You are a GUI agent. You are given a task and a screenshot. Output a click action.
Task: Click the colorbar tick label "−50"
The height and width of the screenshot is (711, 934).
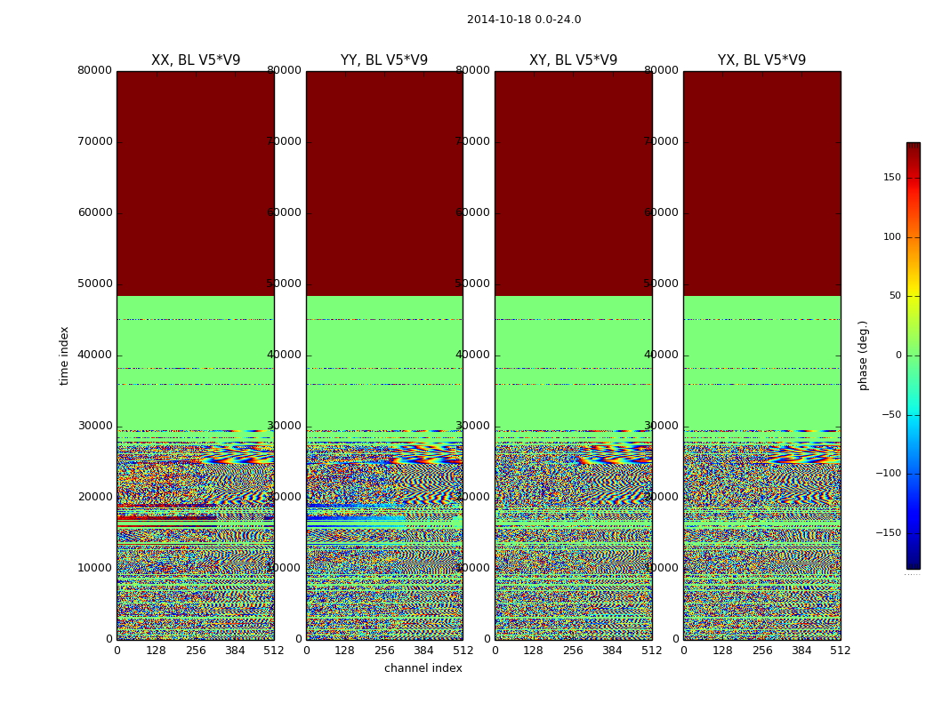pyautogui.click(x=891, y=415)
